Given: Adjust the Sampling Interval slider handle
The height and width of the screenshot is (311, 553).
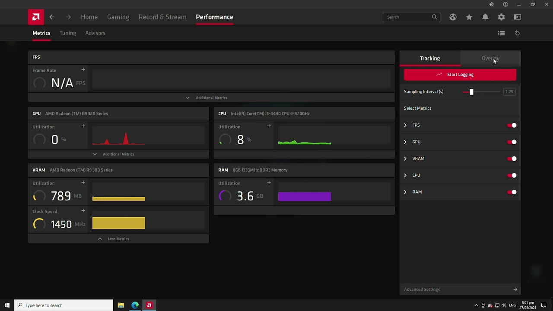Looking at the screenshot, I should click(x=471, y=92).
